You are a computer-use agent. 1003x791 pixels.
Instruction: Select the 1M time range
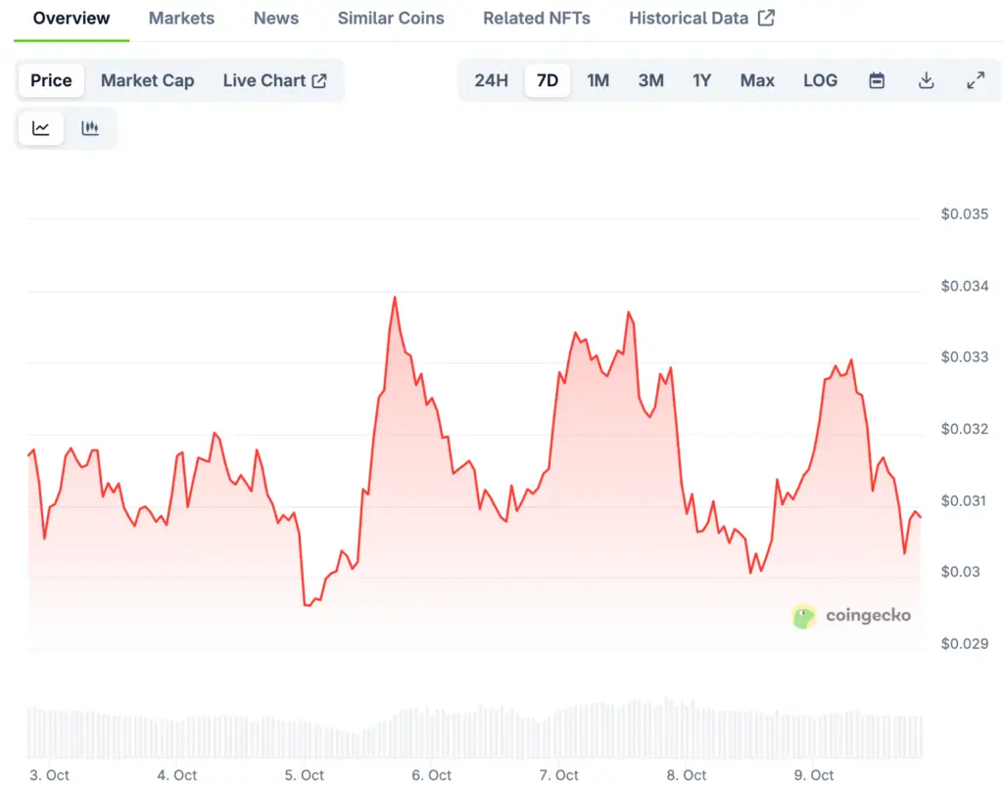point(597,80)
